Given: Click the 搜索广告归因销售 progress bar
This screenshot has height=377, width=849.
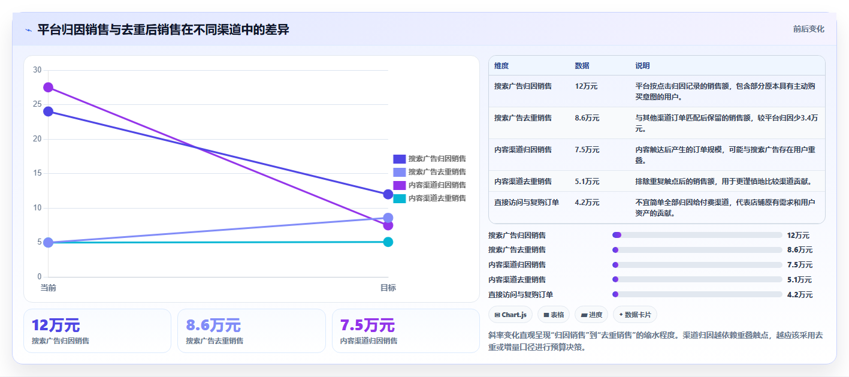Looking at the screenshot, I should click(x=697, y=235).
